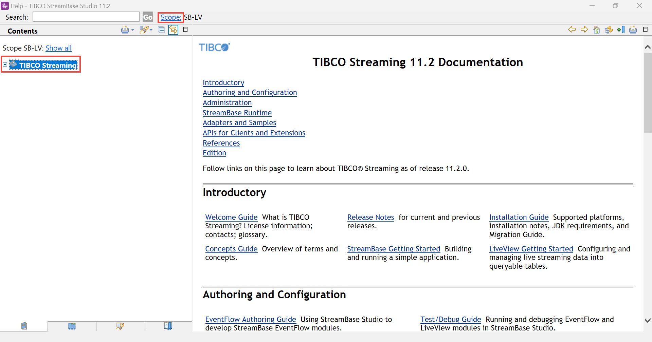The image size is (652, 342).
Task: Print page using right pane printer icon
Action: tap(633, 30)
